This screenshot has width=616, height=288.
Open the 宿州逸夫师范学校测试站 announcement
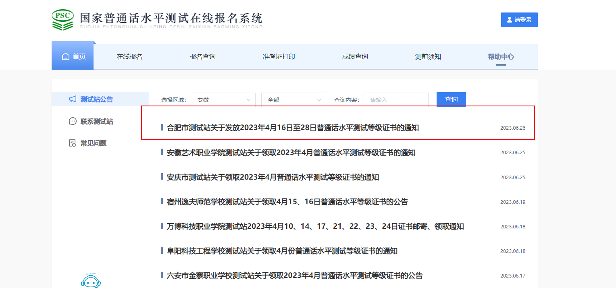point(287,202)
